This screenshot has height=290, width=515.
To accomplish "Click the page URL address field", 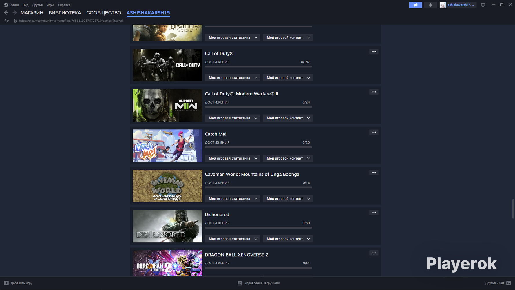I will pyautogui.click(x=71, y=21).
